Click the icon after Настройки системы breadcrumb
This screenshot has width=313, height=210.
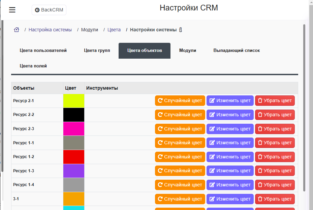click(181, 30)
